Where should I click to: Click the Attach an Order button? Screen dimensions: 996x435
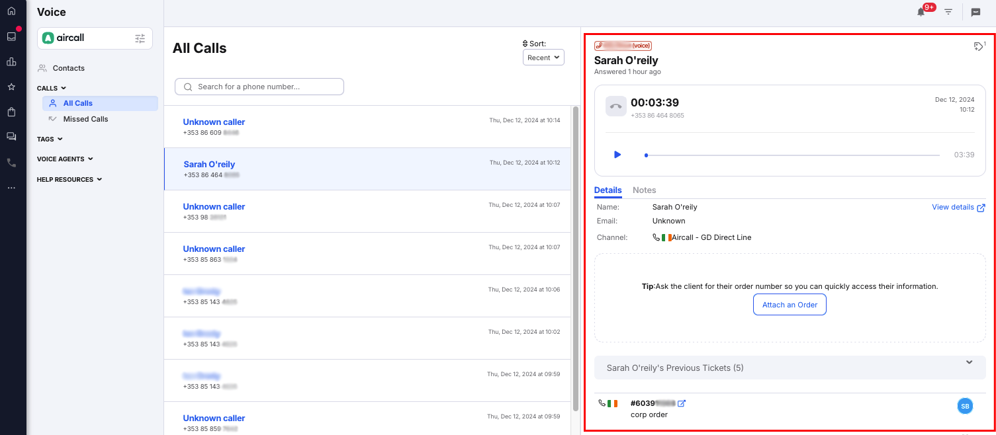pyautogui.click(x=790, y=305)
